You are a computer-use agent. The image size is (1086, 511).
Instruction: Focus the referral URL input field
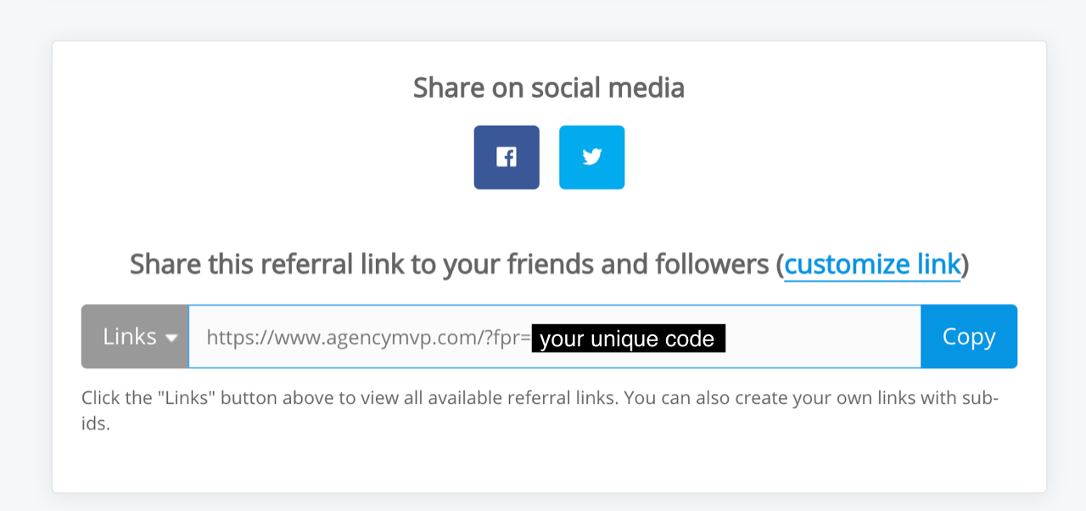pyautogui.click(x=555, y=337)
